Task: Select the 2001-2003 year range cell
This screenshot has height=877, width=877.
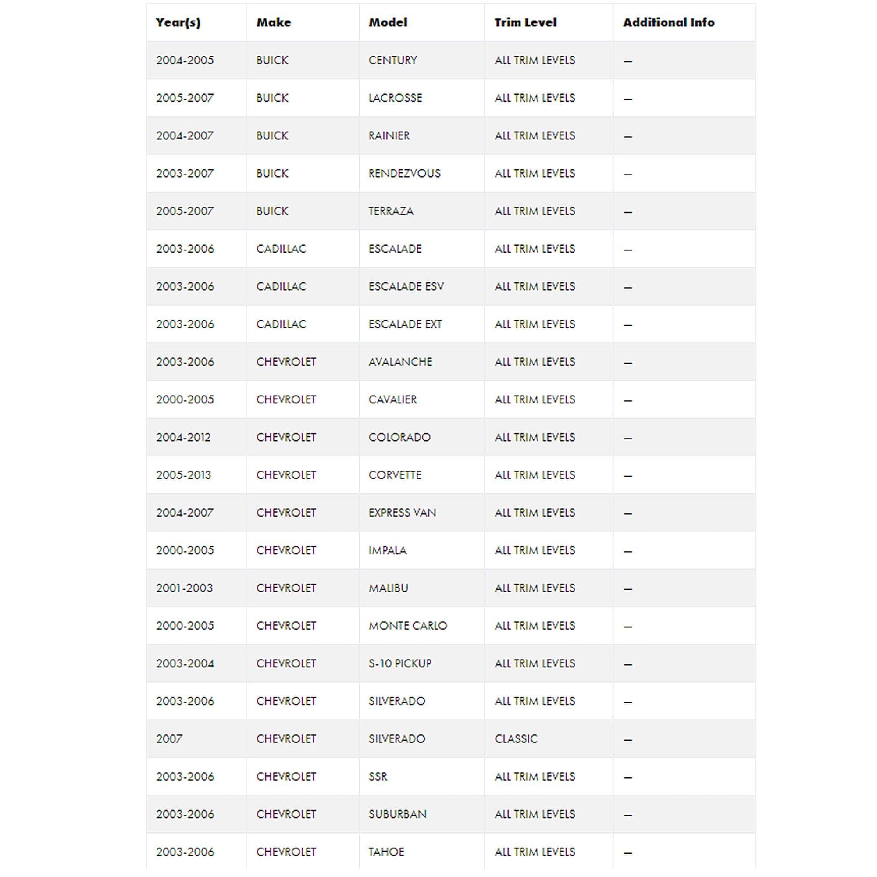Action: [x=184, y=588]
